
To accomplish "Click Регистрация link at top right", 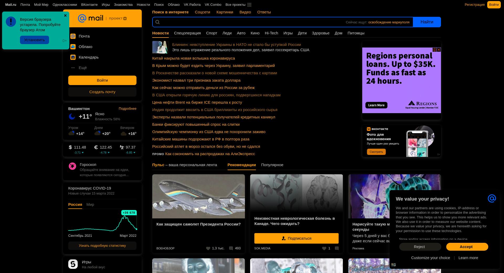I will (x=475, y=5).
